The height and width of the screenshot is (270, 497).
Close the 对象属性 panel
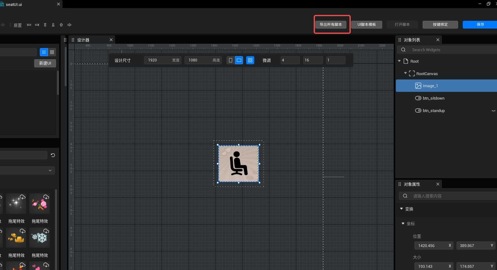438,184
